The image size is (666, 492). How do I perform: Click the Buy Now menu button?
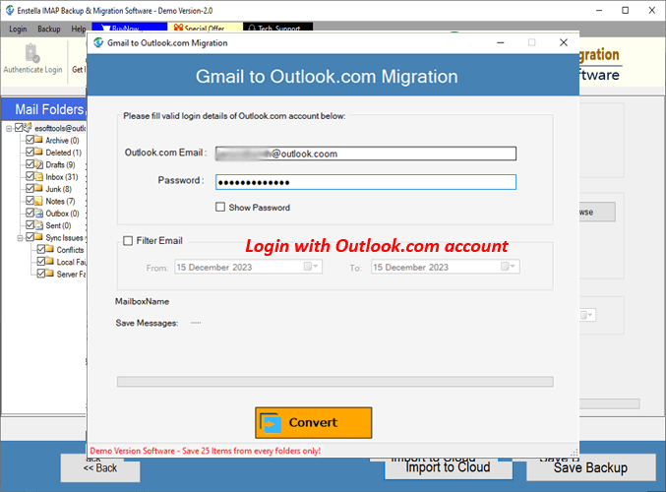[x=129, y=28]
